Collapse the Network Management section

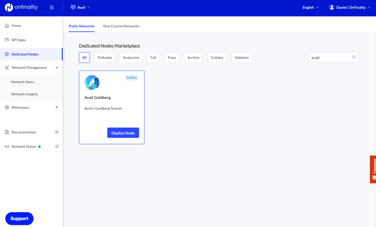[57, 67]
